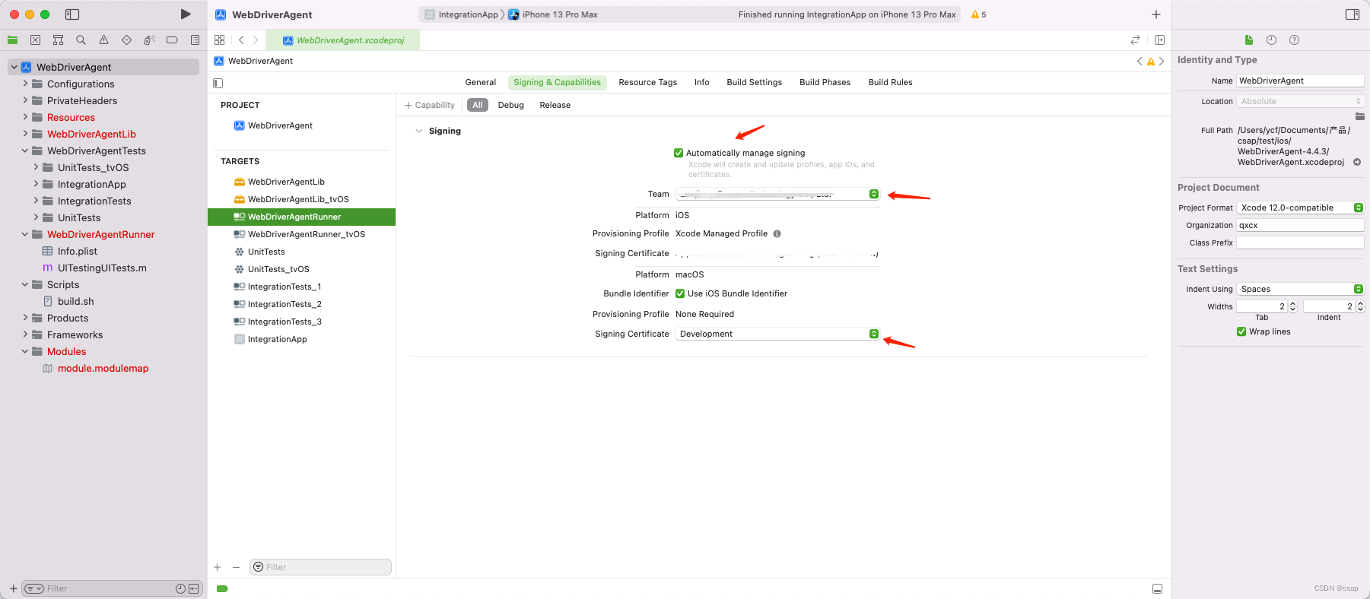Toggle the debug area at bottom
Viewport: 1370px width, 599px height.
pyautogui.click(x=1157, y=589)
